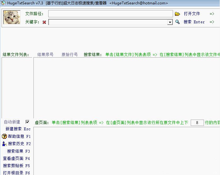Click the red X clear keyword icon
The image size is (220, 175).
pyautogui.click(x=44, y=22)
